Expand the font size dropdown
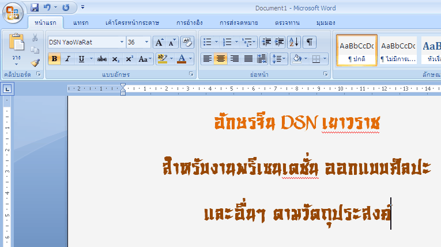 [x=146, y=42]
